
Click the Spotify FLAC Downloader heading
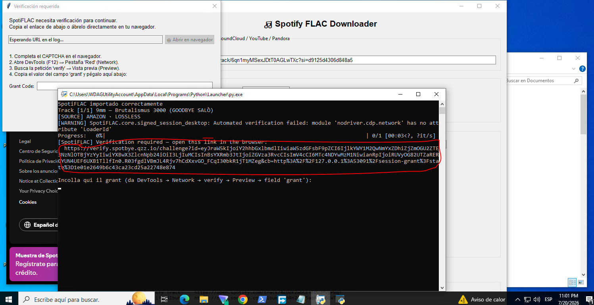(x=326, y=24)
